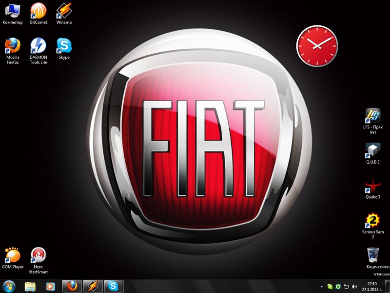Click the volume speaker icon in tray
The width and height of the screenshot is (390, 293).
(354, 286)
